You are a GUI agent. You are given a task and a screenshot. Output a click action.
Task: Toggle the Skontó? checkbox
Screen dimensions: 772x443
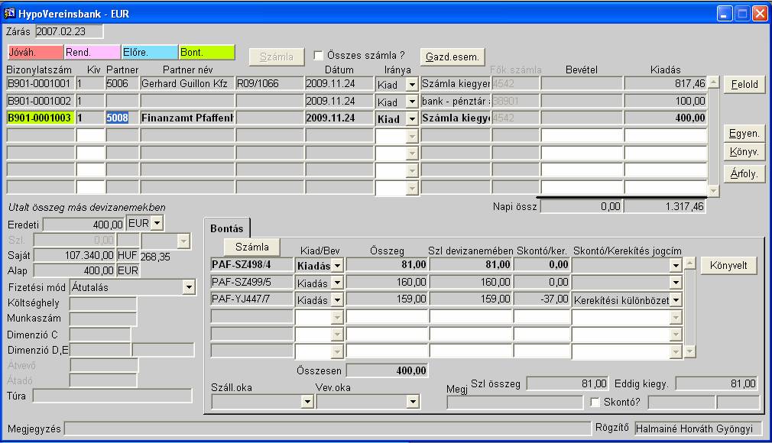point(595,403)
